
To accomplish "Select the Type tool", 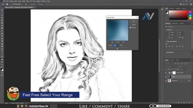I will pos(2,52).
